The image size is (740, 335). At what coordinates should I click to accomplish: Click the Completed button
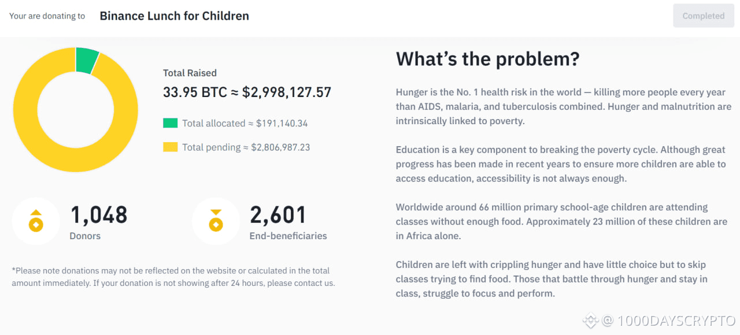[x=703, y=16]
